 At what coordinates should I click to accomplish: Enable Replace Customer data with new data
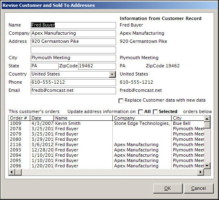[x=121, y=101]
